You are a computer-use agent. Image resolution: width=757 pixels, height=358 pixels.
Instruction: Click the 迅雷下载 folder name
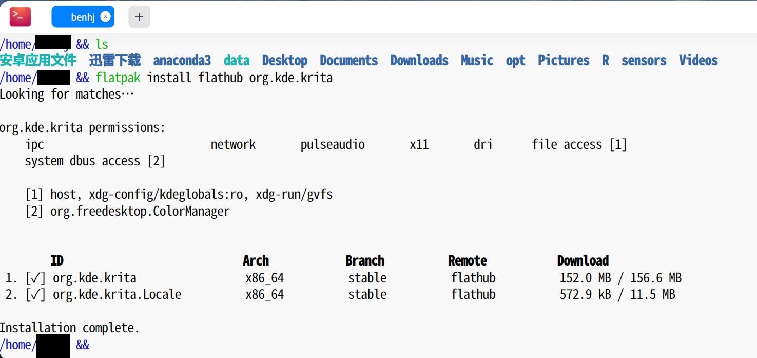(x=114, y=61)
